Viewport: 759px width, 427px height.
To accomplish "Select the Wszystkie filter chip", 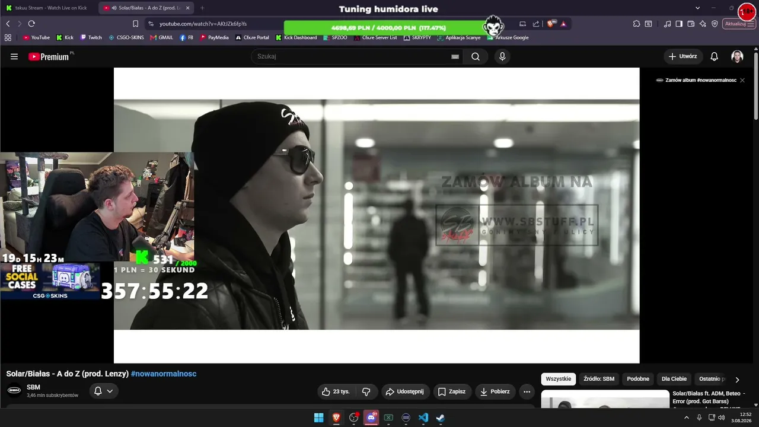I will click(x=559, y=379).
